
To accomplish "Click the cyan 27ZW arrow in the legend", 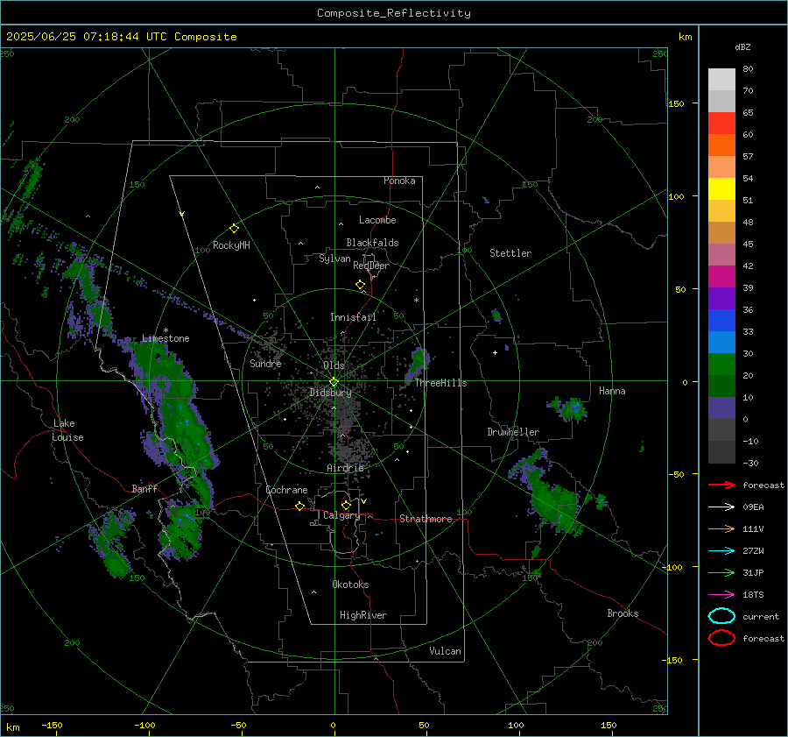I will [x=721, y=551].
